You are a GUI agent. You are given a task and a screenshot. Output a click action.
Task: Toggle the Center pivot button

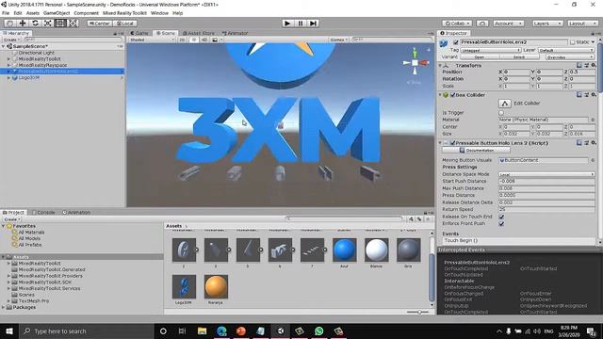tap(99, 24)
